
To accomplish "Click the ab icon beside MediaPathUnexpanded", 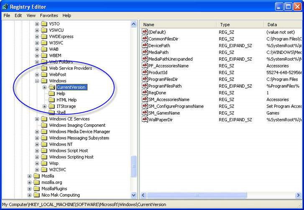I will coord(145,59).
